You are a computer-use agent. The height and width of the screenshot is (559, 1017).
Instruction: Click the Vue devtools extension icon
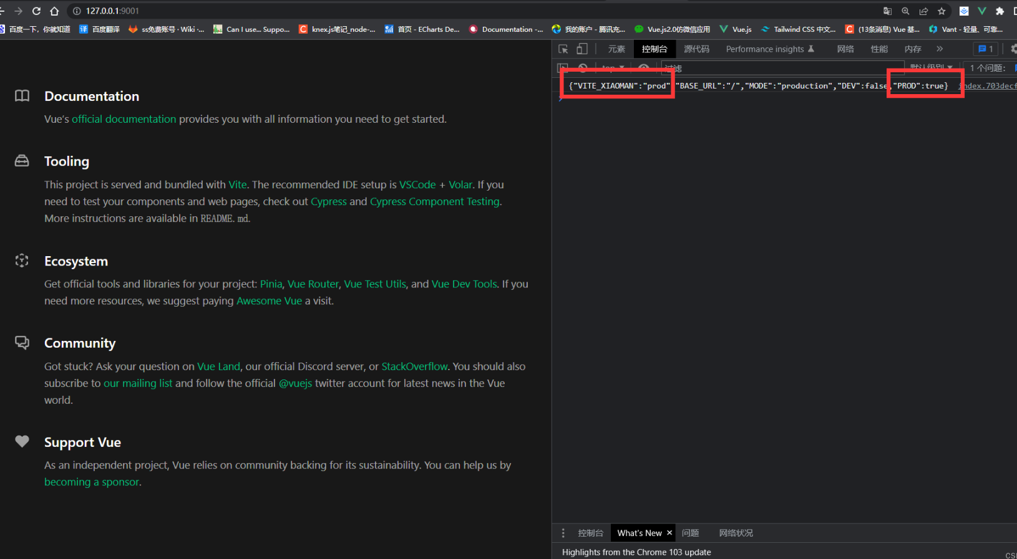coord(981,11)
